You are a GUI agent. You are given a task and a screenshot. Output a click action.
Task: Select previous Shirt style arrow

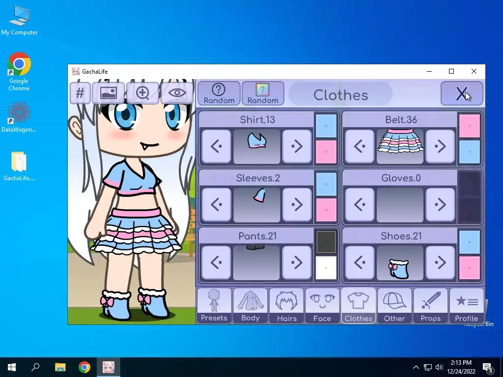point(217,146)
